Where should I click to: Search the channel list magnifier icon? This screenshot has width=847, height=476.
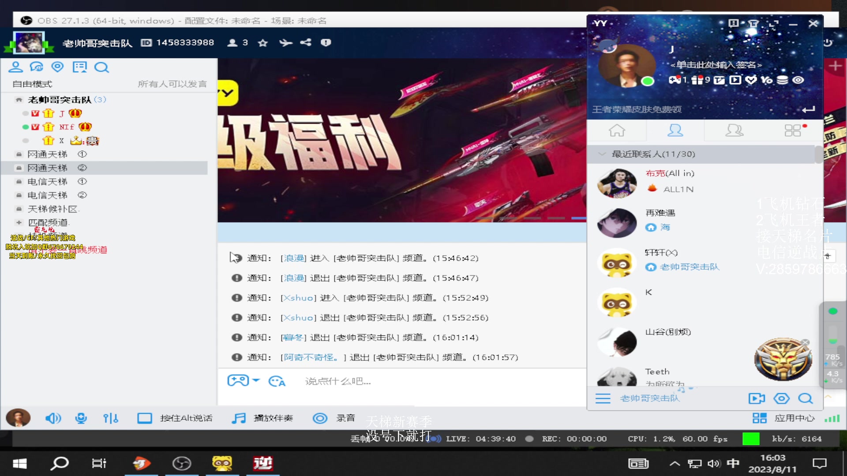click(101, 67)
